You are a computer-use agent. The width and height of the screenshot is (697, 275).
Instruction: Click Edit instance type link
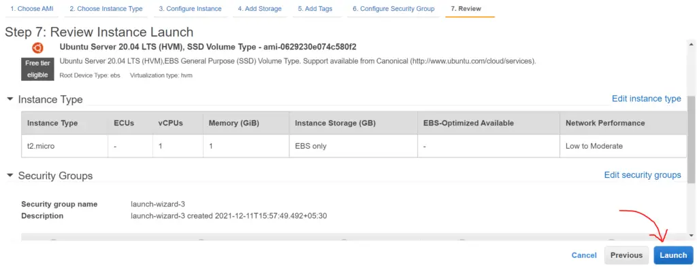point(647,98)
